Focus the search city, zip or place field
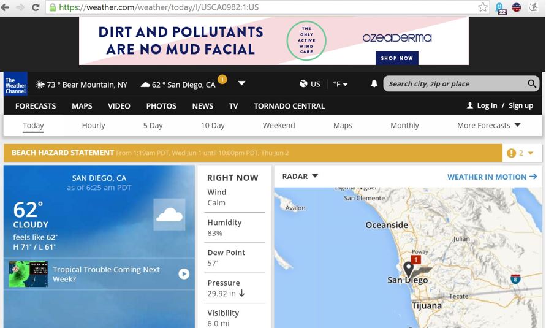 pyautogui.click(x=456, y=84)
